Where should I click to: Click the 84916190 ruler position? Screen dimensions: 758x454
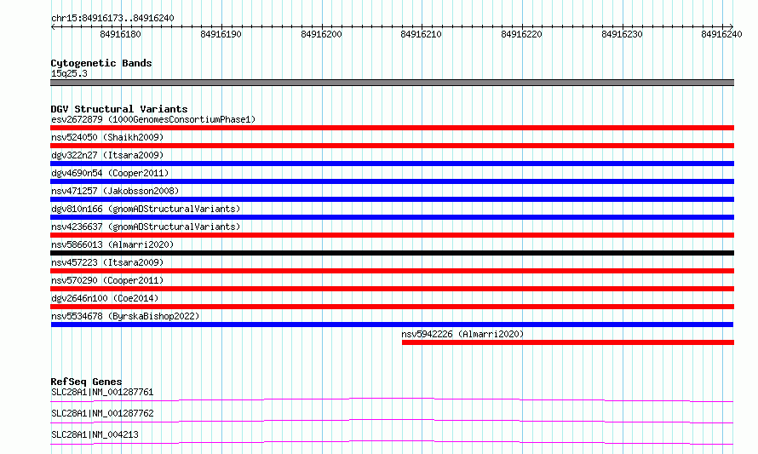coord(221,34)
